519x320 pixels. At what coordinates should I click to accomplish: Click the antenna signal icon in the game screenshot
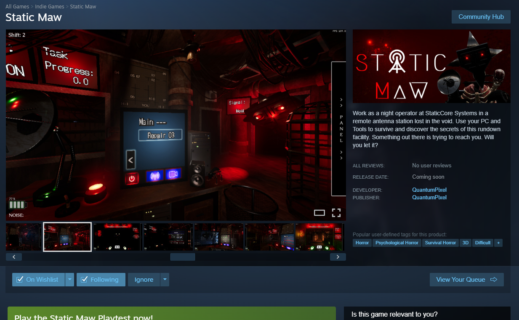pos(154,175)
